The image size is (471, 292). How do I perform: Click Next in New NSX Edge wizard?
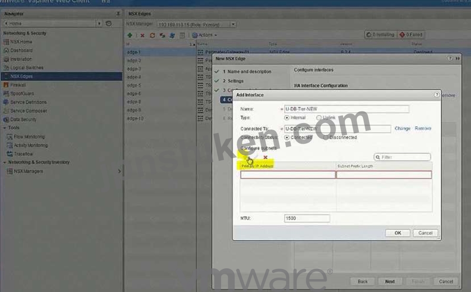coord(390,282)
